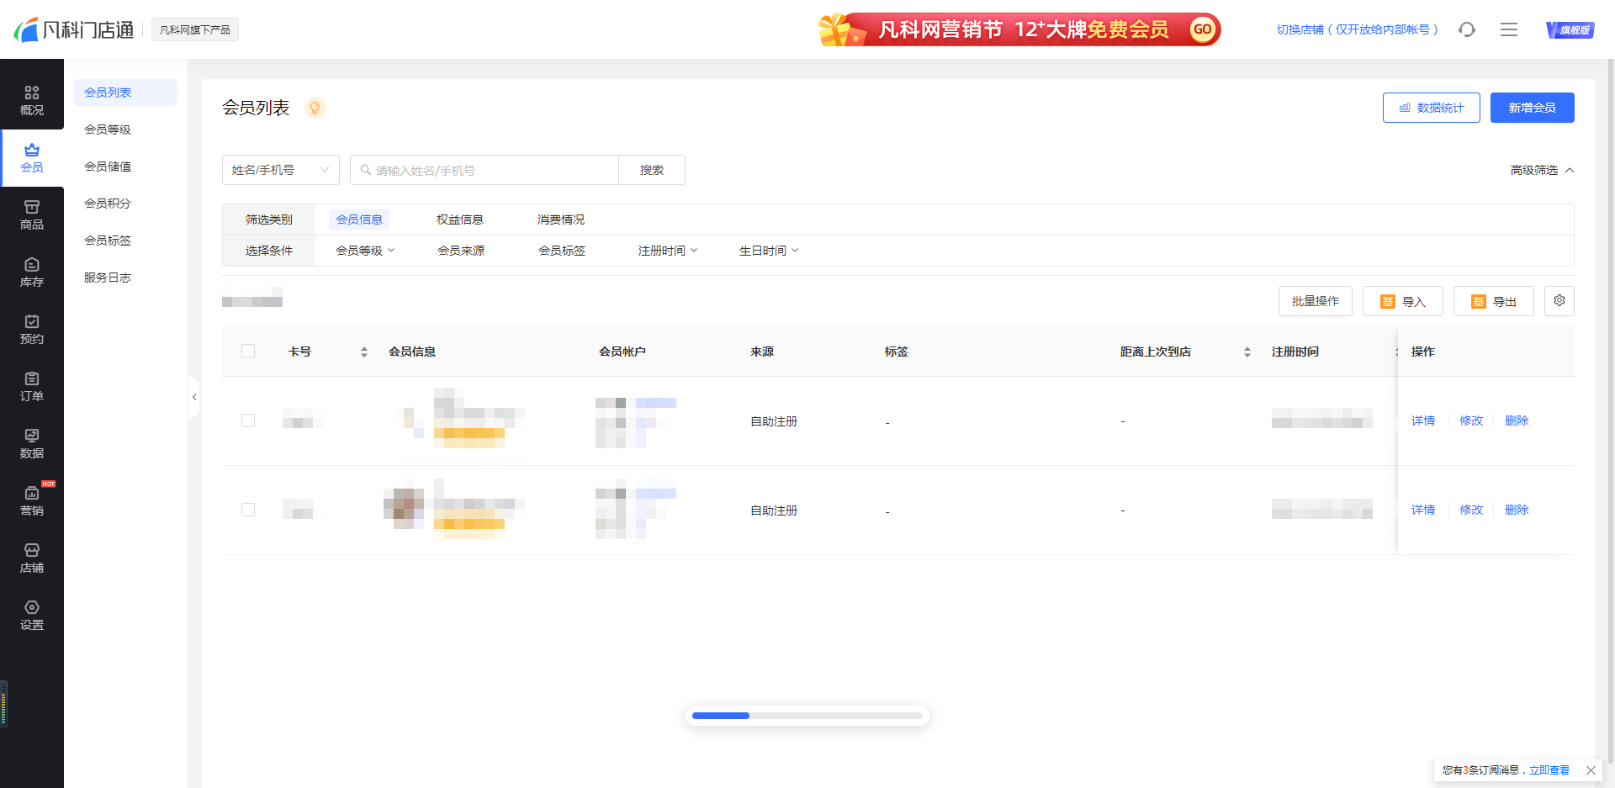This screenshot has height=788, width=1615.
Task: Check the second member row checkbox
Action: point(248,510)
